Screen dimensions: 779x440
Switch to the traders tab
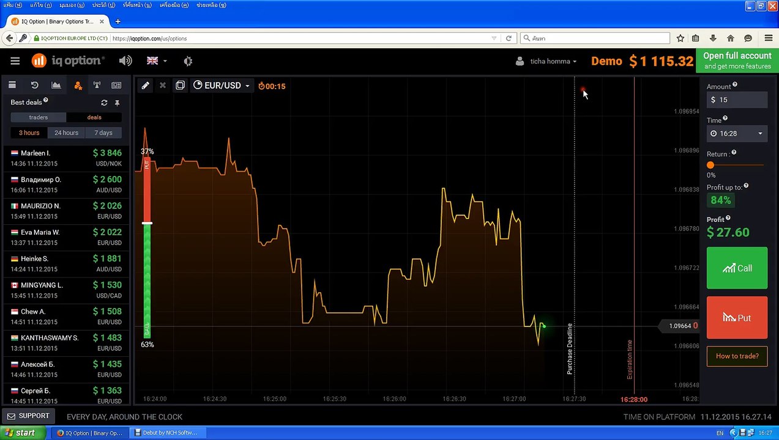(38, 117)
